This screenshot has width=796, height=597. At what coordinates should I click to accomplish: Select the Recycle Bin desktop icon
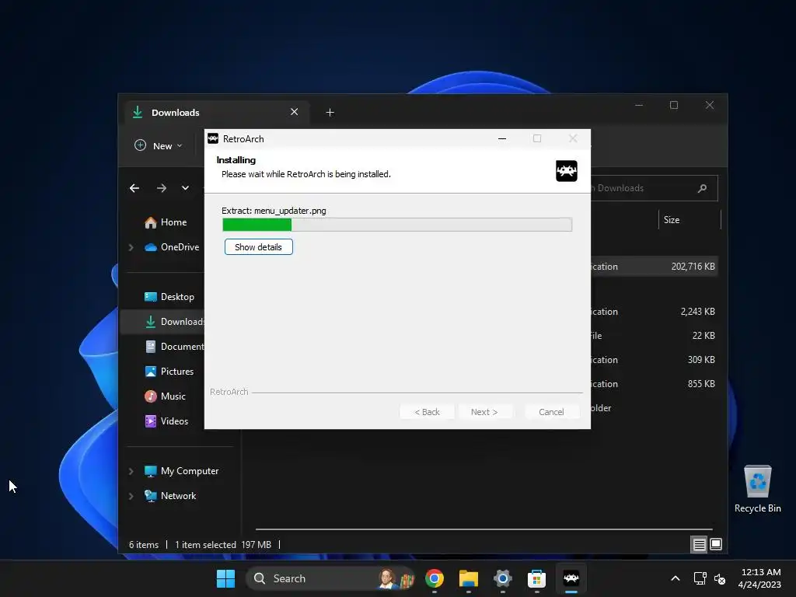click(757, 490)
